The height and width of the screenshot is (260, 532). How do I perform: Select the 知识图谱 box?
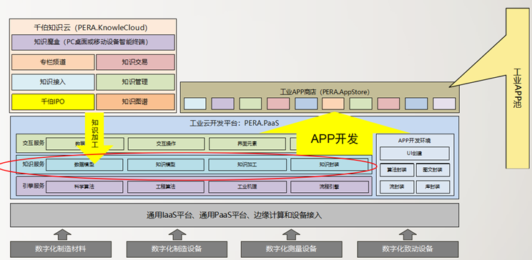(x=135, y=101)
